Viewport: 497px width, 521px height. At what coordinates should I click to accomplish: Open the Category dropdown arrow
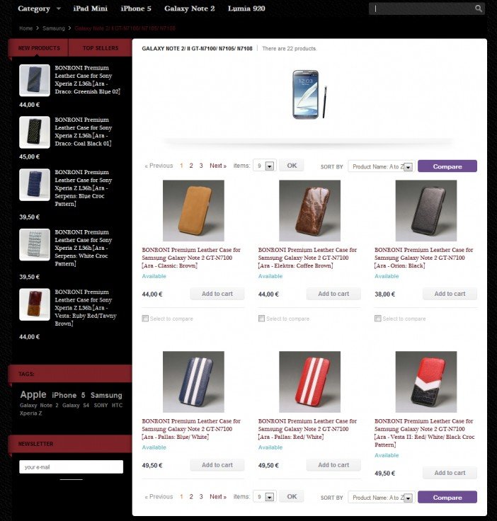coord(59,8)
